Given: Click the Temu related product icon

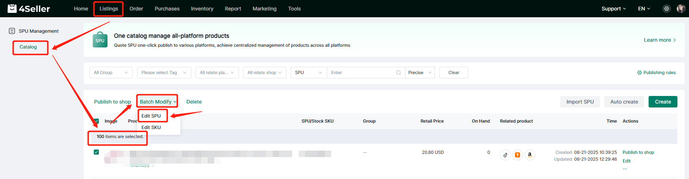Looking at the screenshot, I should coord(518,155).
